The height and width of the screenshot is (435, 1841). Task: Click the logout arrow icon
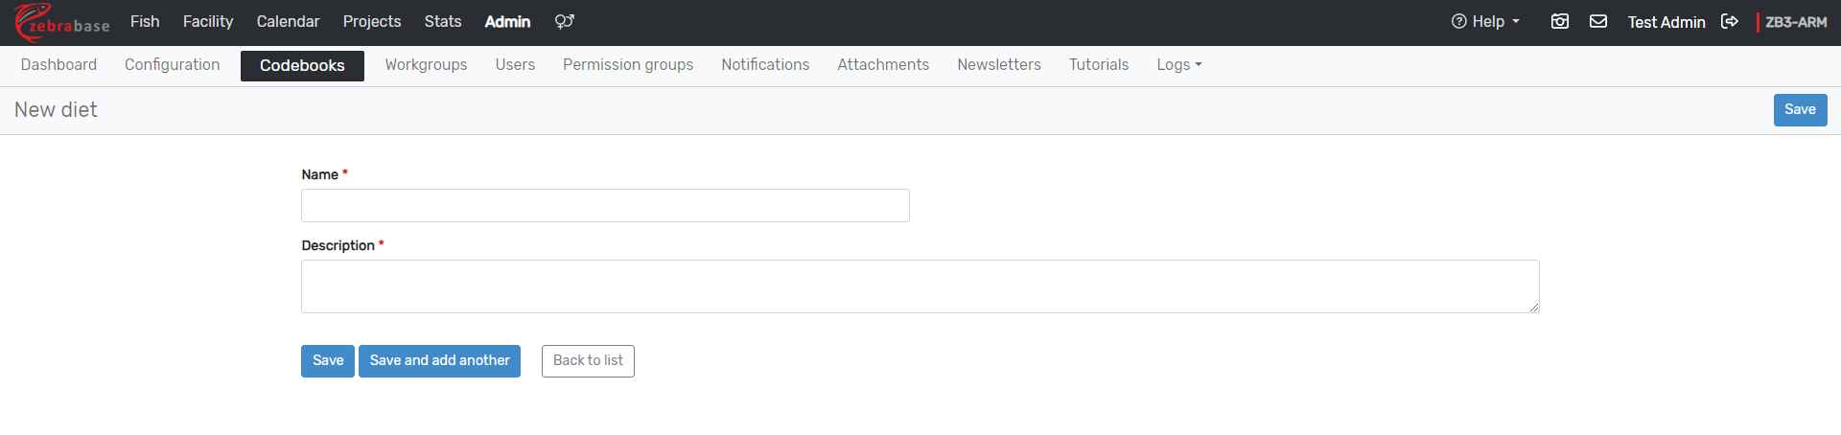[x=1730, y=22]
